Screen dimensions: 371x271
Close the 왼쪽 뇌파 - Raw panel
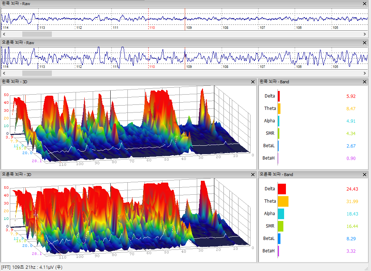pos(365,4)
